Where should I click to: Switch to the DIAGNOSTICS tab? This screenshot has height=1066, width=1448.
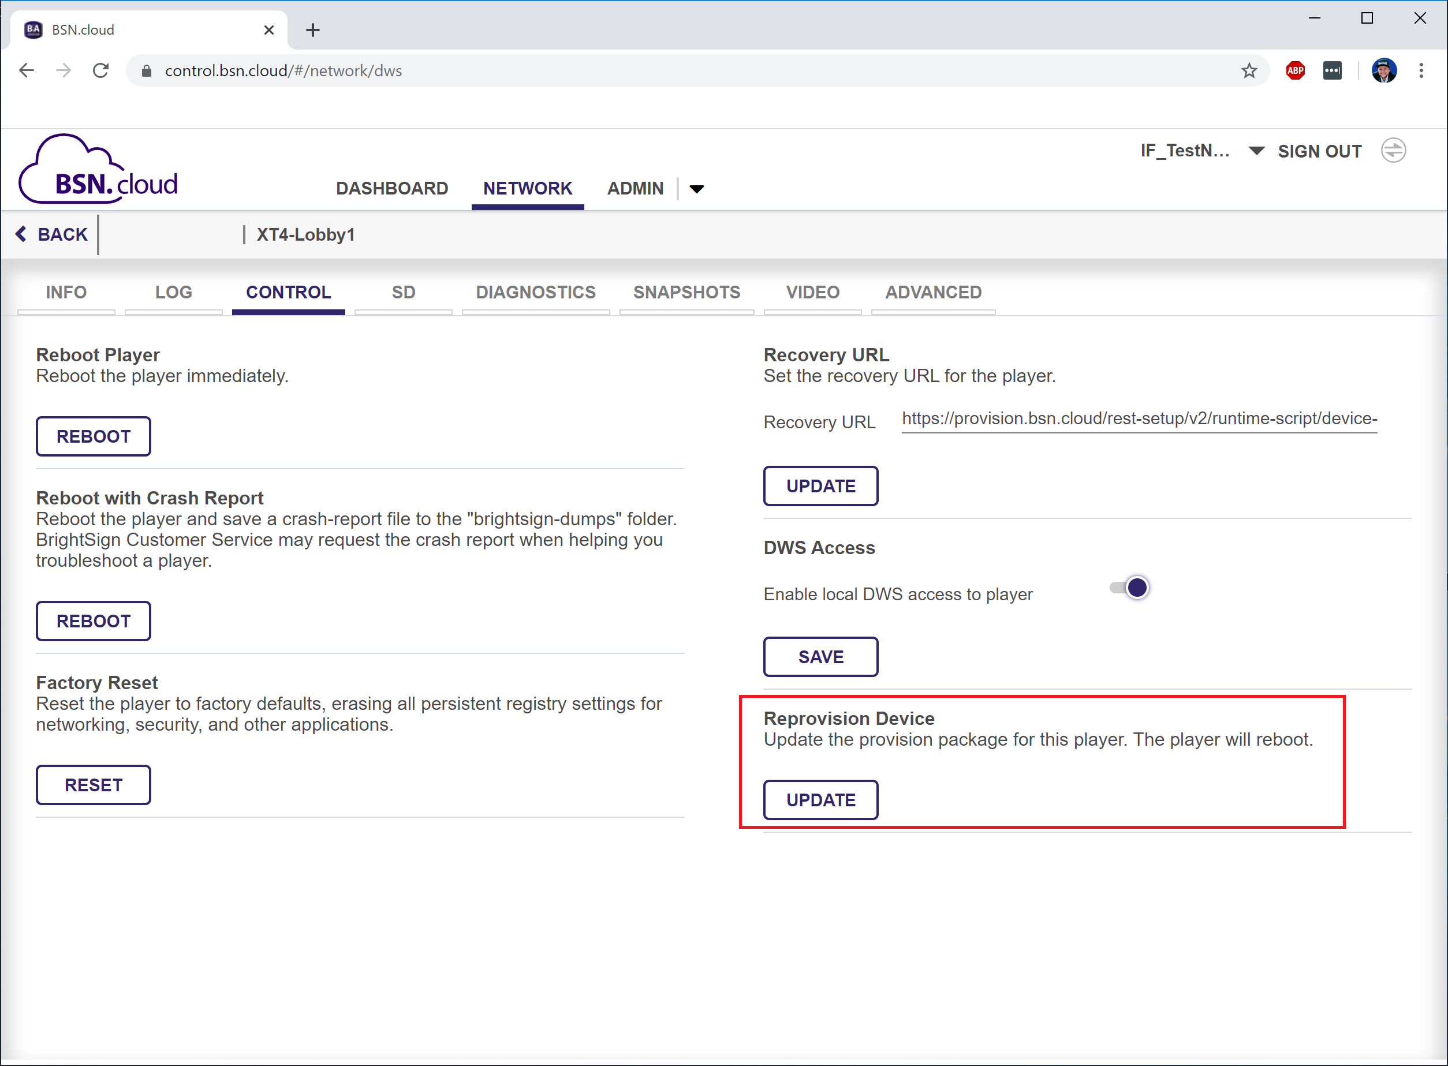pyautogui.click(x=535, y=292)
